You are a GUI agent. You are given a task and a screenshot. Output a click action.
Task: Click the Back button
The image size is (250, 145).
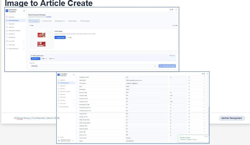pos(31,25)
